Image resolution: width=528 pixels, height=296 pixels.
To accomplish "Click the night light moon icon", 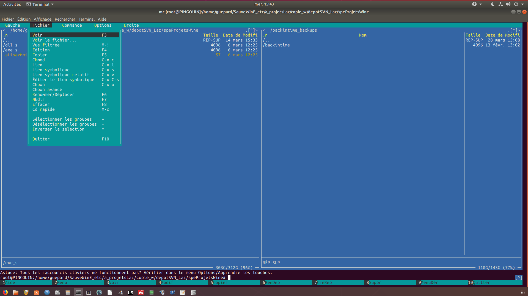I will (493, 4).
